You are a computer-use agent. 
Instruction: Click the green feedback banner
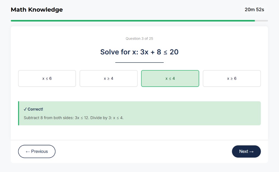(x=139, y=113)
